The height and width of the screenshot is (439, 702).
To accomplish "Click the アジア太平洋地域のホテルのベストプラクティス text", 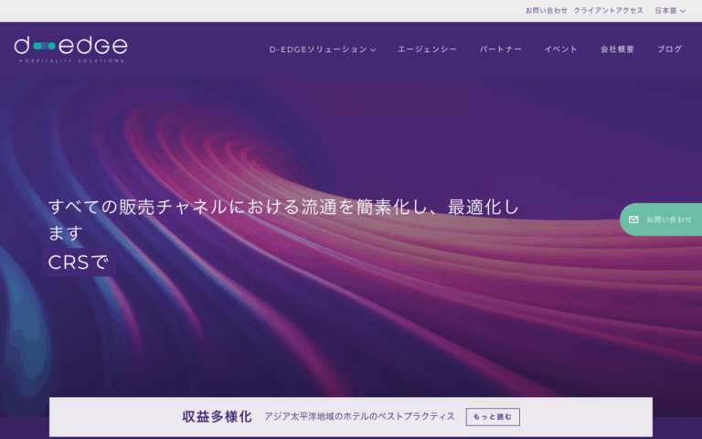I will click(359, 417).
